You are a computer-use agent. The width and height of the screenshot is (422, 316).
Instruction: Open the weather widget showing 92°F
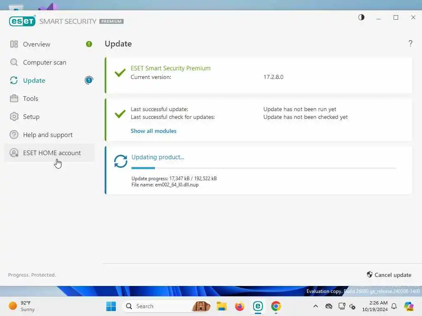coord(22,306)
